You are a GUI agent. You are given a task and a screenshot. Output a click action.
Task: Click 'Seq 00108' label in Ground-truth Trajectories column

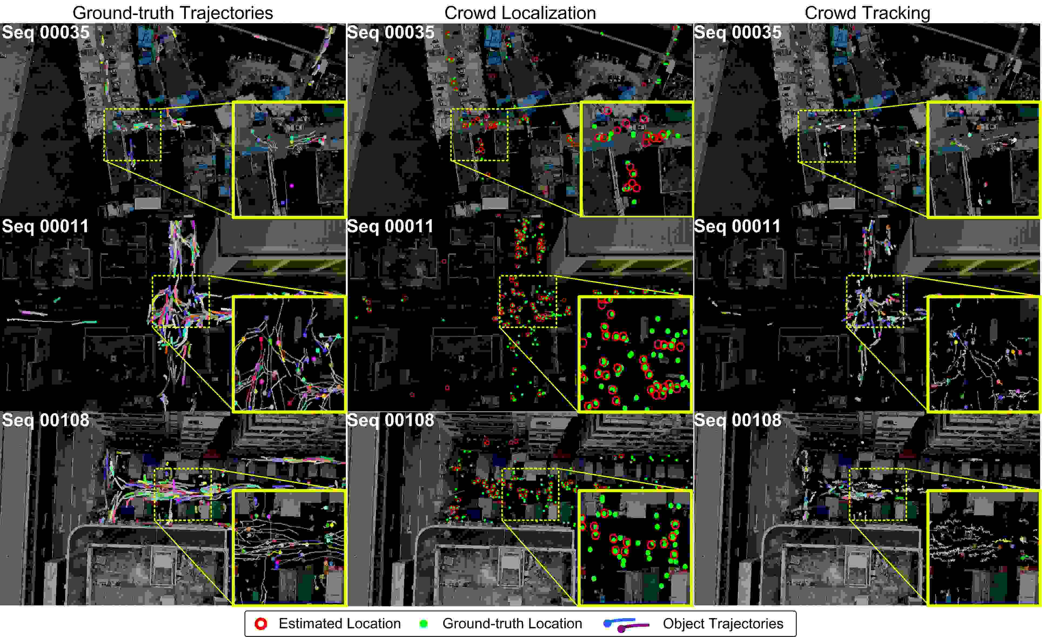(46, 420)
